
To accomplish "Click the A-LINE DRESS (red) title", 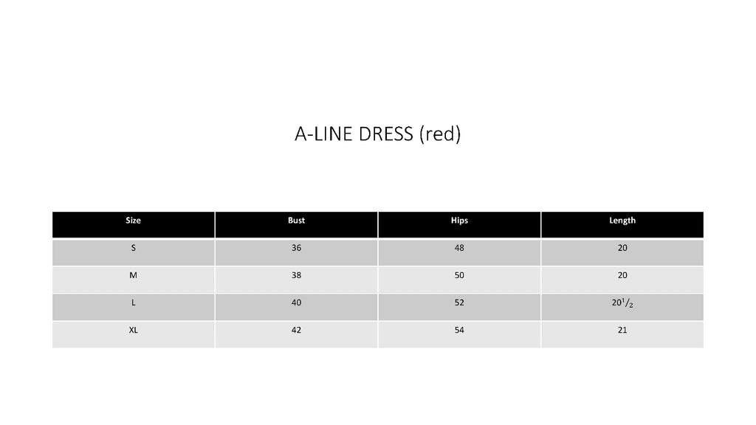I will [377, 134].
